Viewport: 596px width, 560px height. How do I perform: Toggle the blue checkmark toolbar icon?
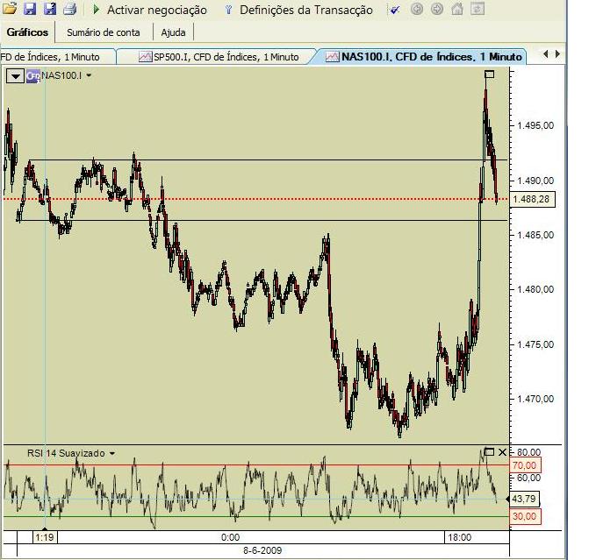tap(395, 10)
